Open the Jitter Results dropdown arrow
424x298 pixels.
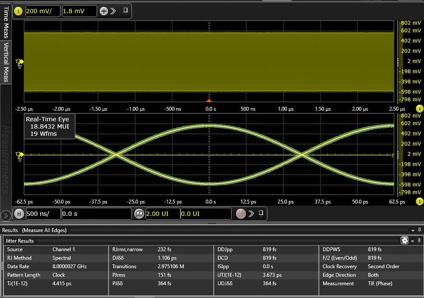tap(413, 241)
